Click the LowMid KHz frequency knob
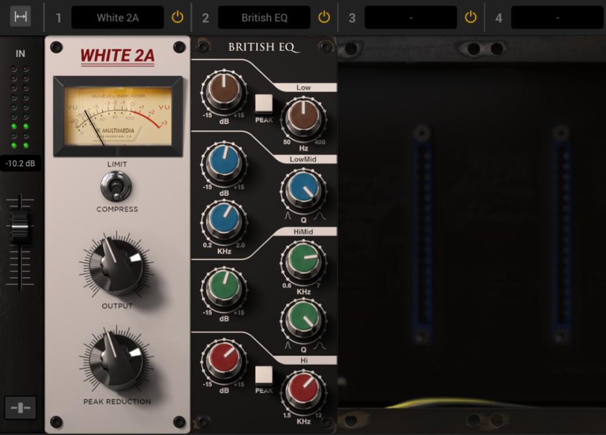Screen dimensions: 606x435 [224, 221]
